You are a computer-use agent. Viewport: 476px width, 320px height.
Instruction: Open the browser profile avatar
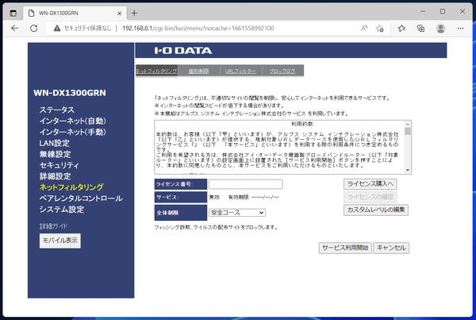[440, 29]
